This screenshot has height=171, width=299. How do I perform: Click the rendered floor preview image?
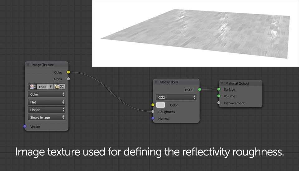pyautogui.click(x=196, y=33)
